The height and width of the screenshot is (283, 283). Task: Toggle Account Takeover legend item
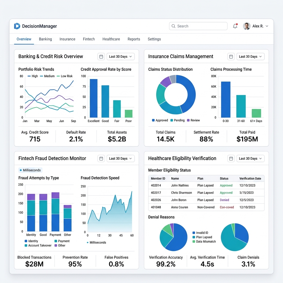point(38,245)
